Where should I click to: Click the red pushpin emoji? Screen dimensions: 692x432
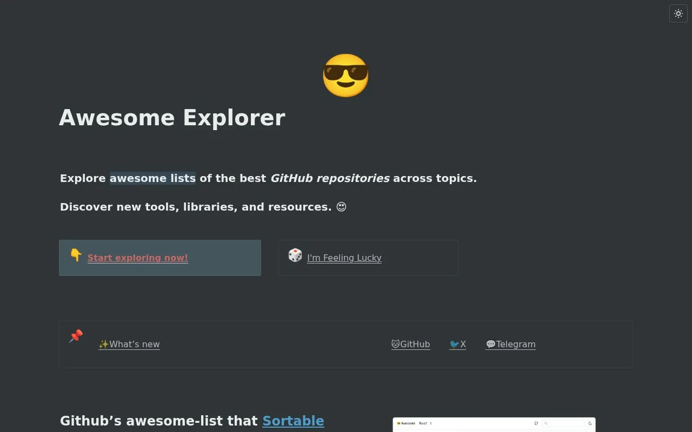(x=76, y=336)
